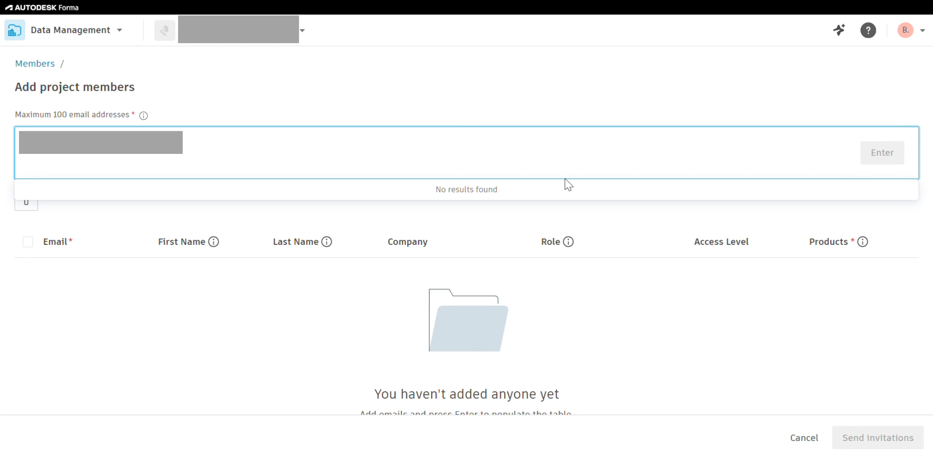Click the Access Level column header
The width and height of the screenshot is (933, 454).
(x=721, y=242)
